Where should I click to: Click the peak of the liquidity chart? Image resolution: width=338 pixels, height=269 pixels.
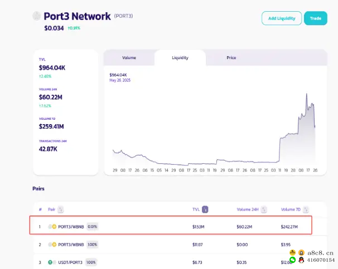pos(307,94)
